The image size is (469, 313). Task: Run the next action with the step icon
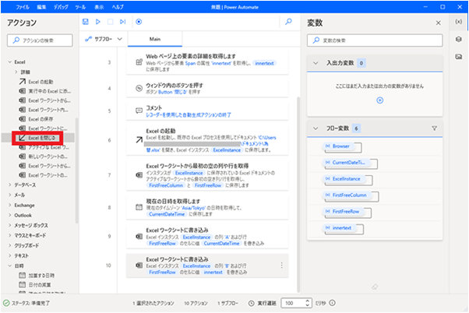[x=122, y=22]
